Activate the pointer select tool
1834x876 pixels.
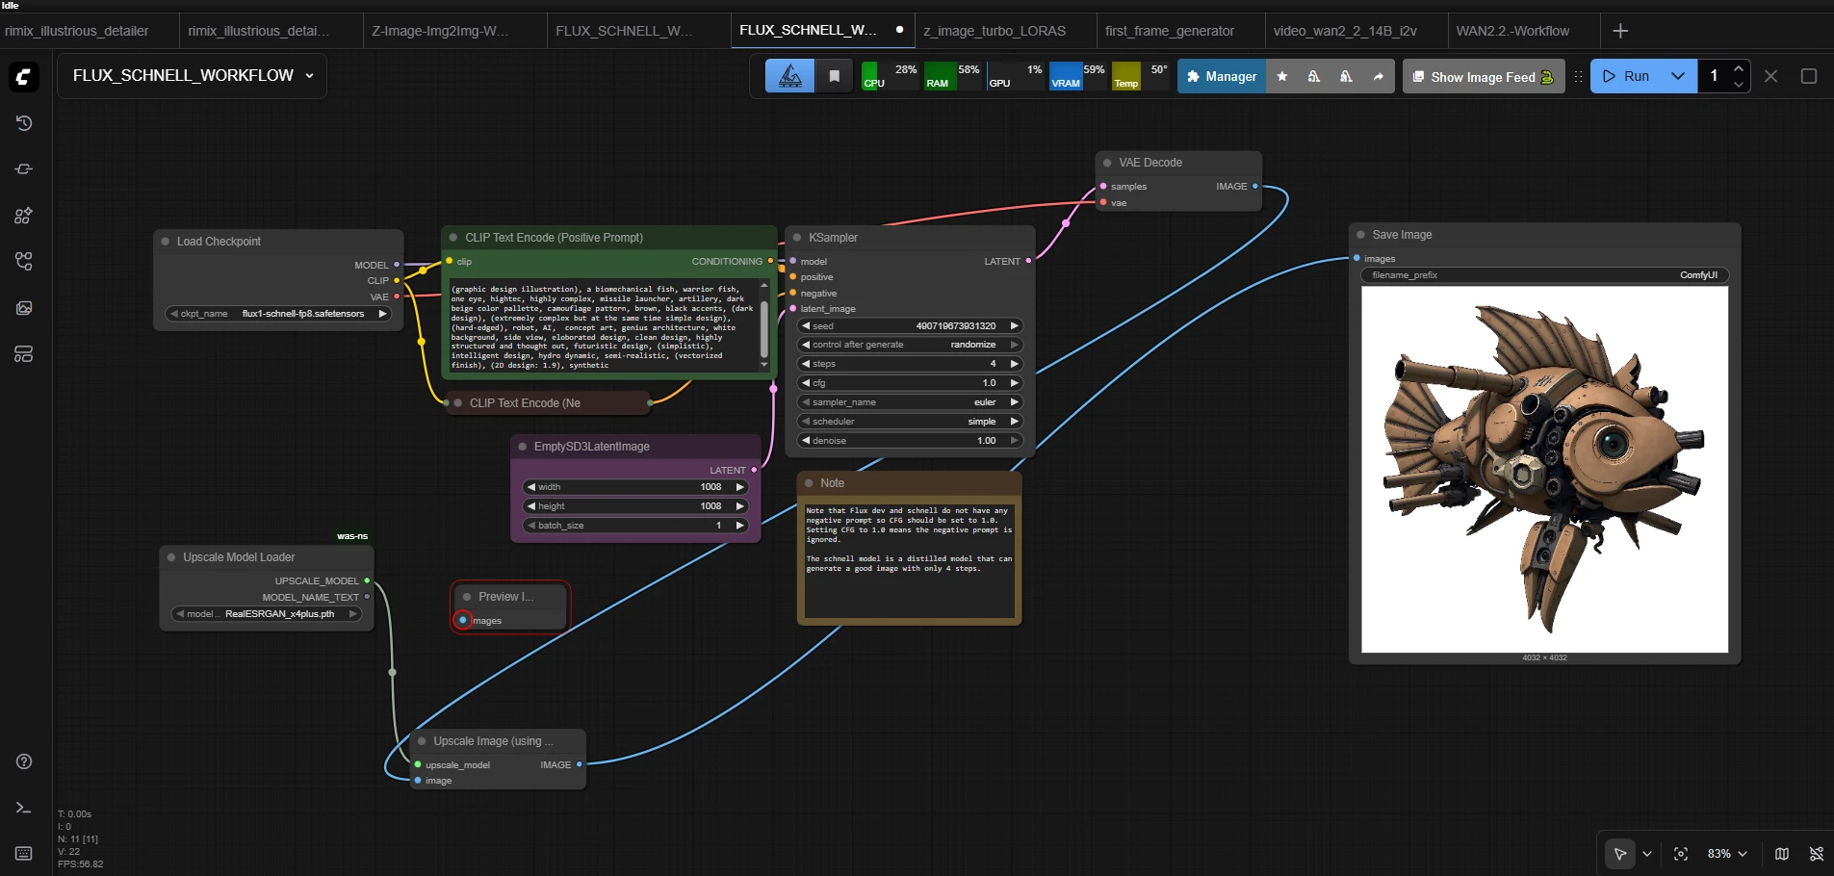point(1621,854)
